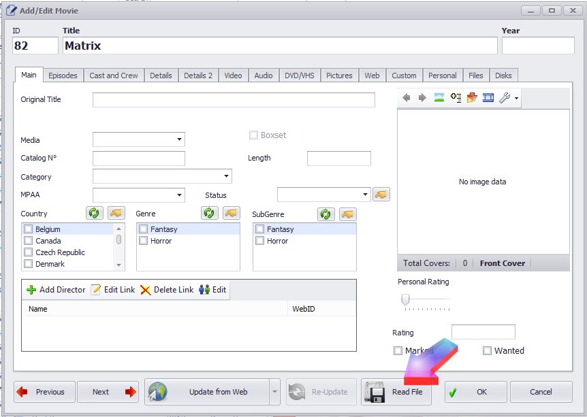Click the Rating input field

[x=483, y=332]
